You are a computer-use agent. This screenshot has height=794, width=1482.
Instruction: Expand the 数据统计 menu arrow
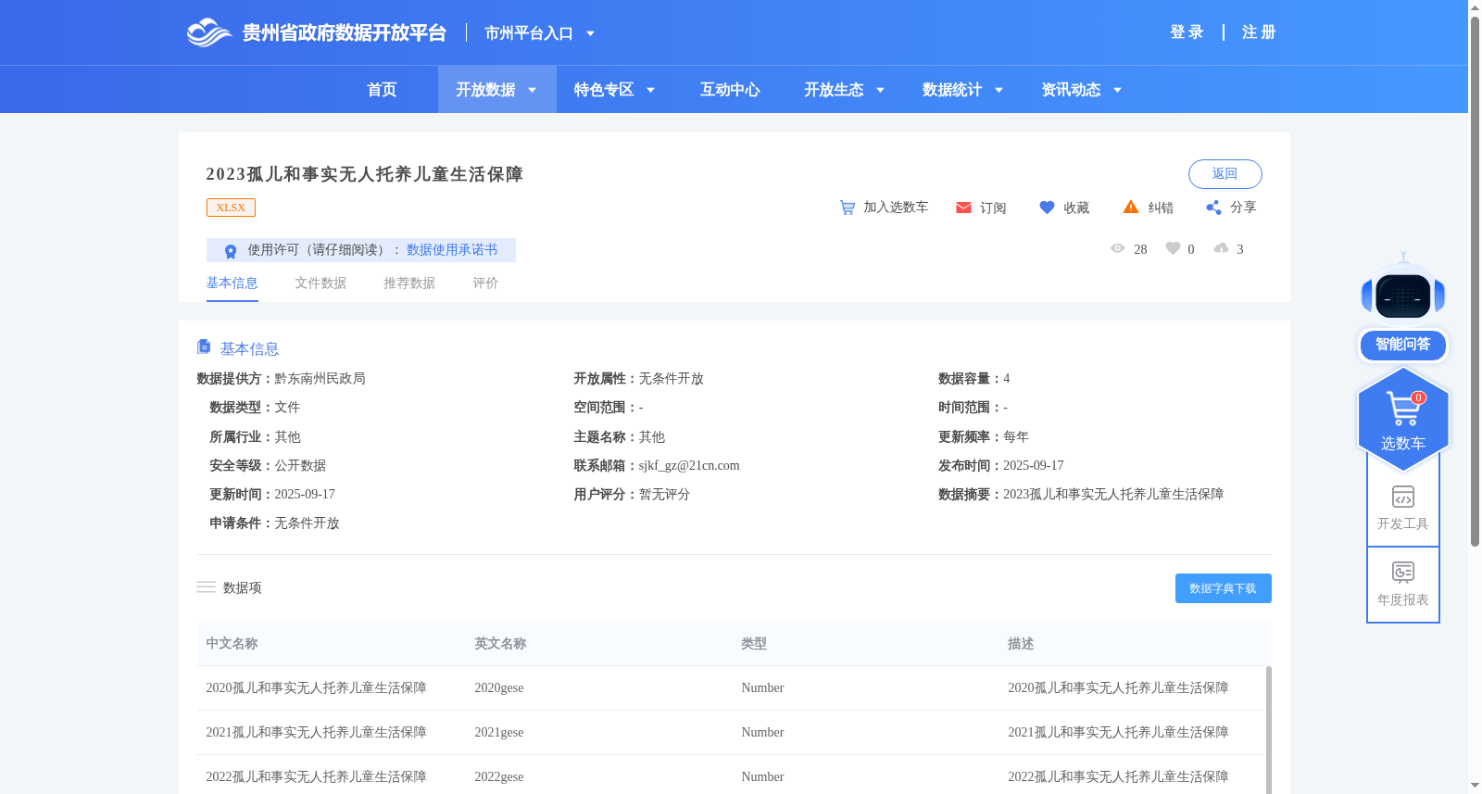click(x=998, y=90)
